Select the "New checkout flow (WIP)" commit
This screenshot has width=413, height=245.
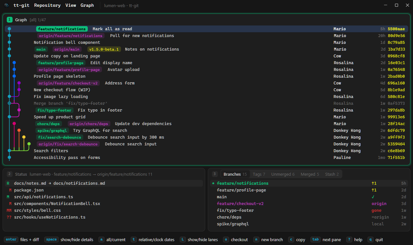pos(206,90)
